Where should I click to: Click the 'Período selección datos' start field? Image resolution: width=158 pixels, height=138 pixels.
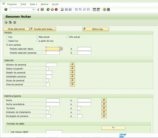[52, 49]
